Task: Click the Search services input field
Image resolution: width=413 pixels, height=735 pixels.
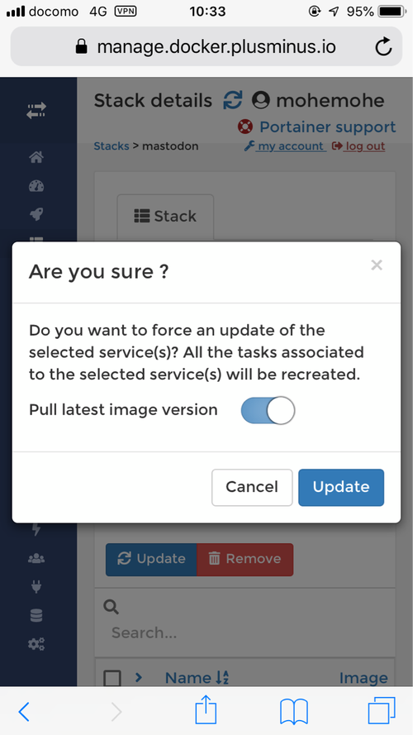Action: (x=244, y=632)
